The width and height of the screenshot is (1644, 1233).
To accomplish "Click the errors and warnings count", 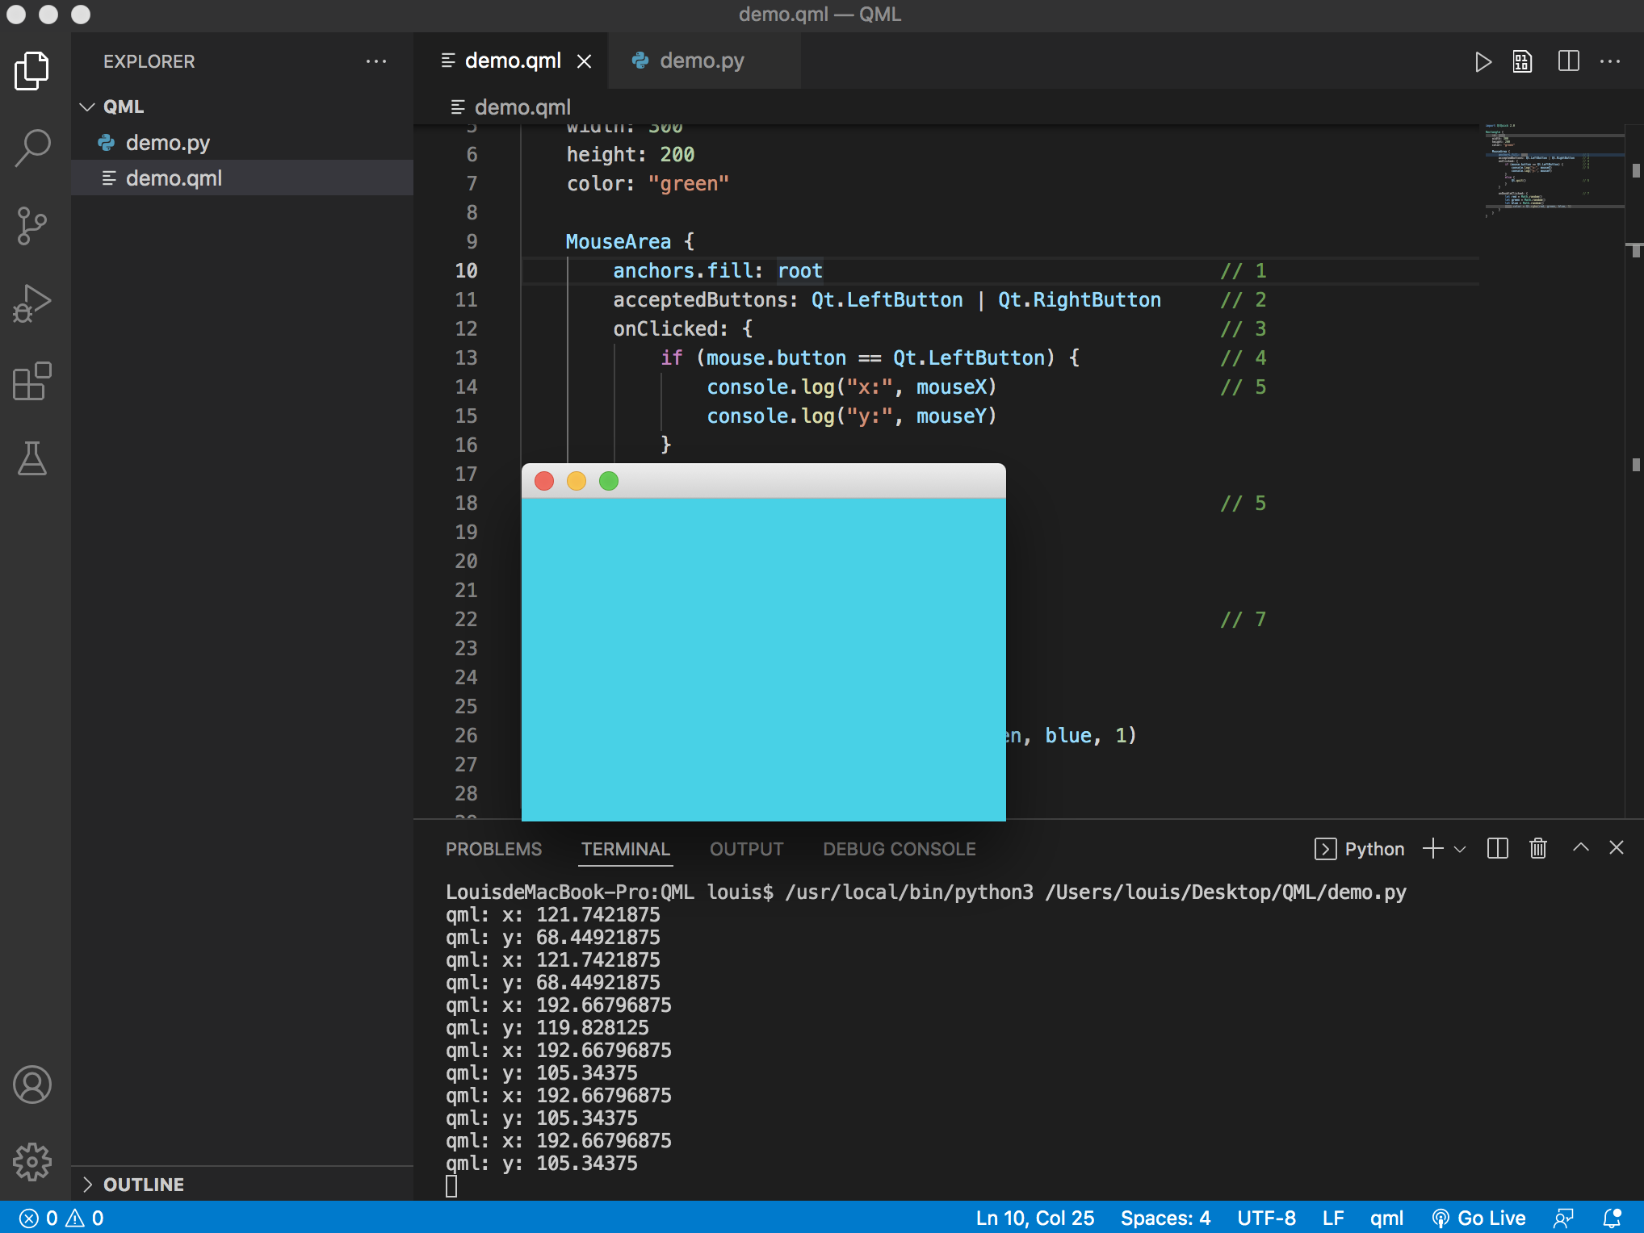I will click(x=61, y=1218).
